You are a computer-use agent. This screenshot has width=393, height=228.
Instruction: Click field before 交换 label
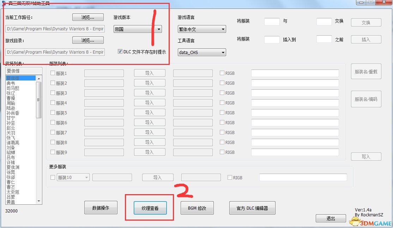pos(324,21)
